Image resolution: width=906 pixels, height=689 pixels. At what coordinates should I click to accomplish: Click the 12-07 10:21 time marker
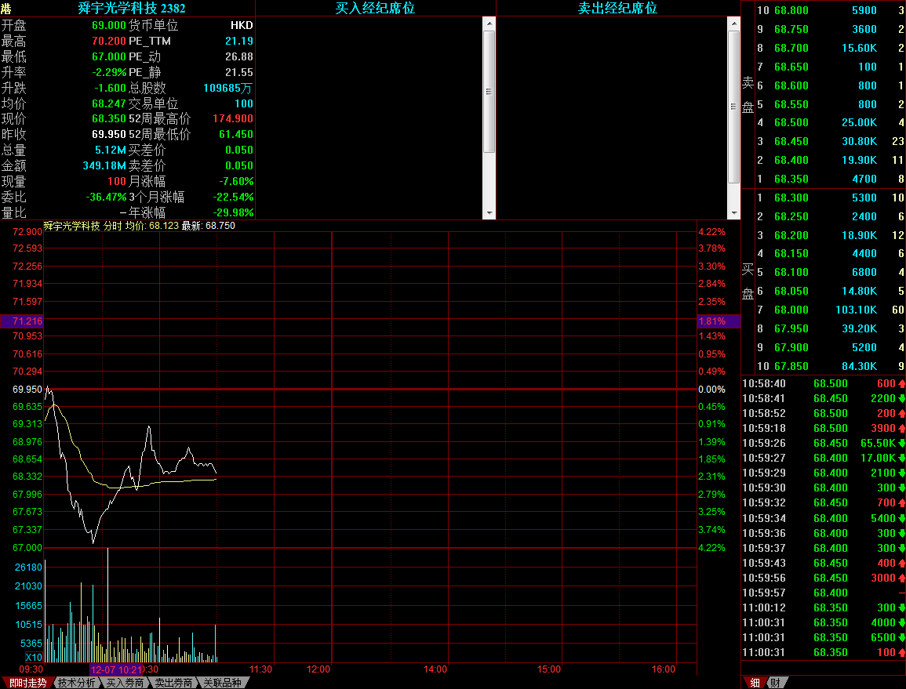[x=116, y=669]
